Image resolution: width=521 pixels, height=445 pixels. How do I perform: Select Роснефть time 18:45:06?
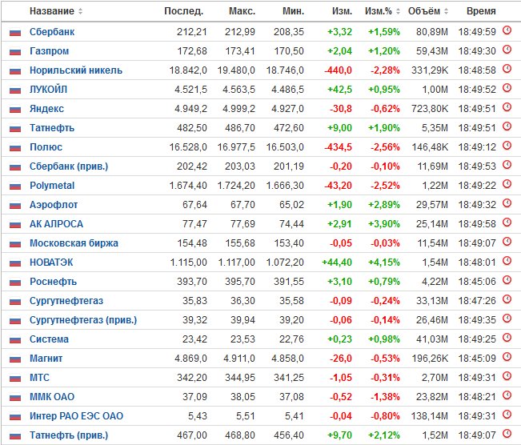[x=477, y=282]
